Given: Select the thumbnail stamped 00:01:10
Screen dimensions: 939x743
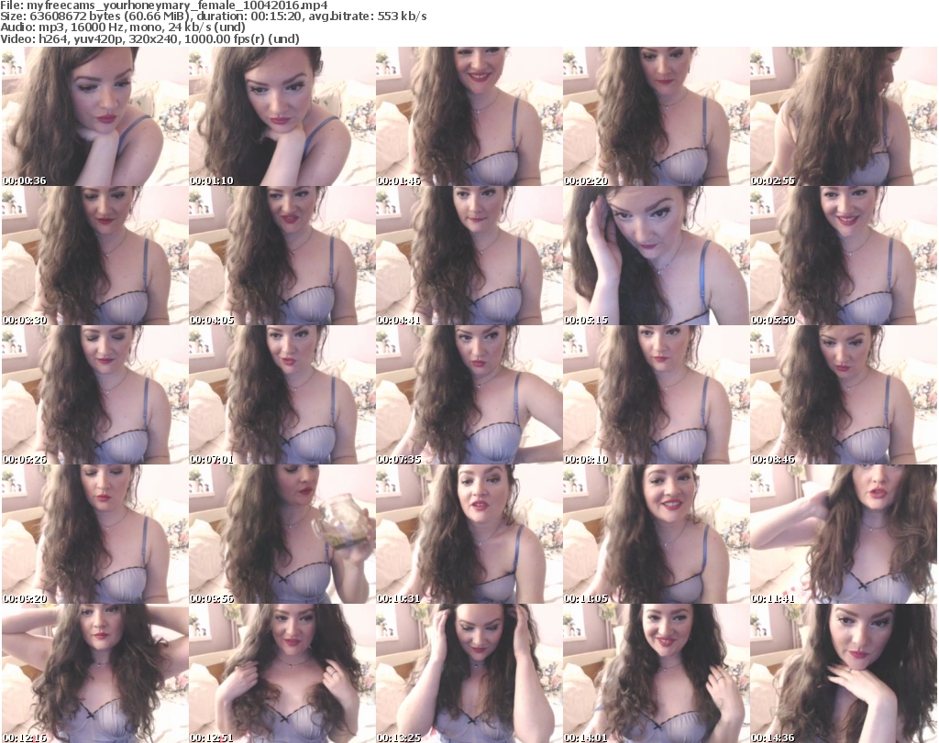Looking at the screenshot, I should (282, 116).
